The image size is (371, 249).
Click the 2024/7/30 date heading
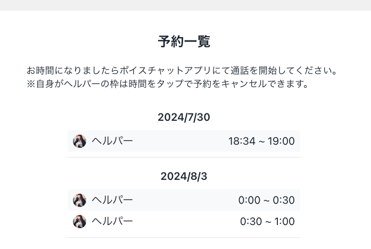click(184, 117)
